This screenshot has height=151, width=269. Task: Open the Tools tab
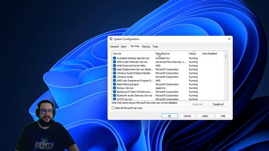pyautogui.click(x=155, y=47)
